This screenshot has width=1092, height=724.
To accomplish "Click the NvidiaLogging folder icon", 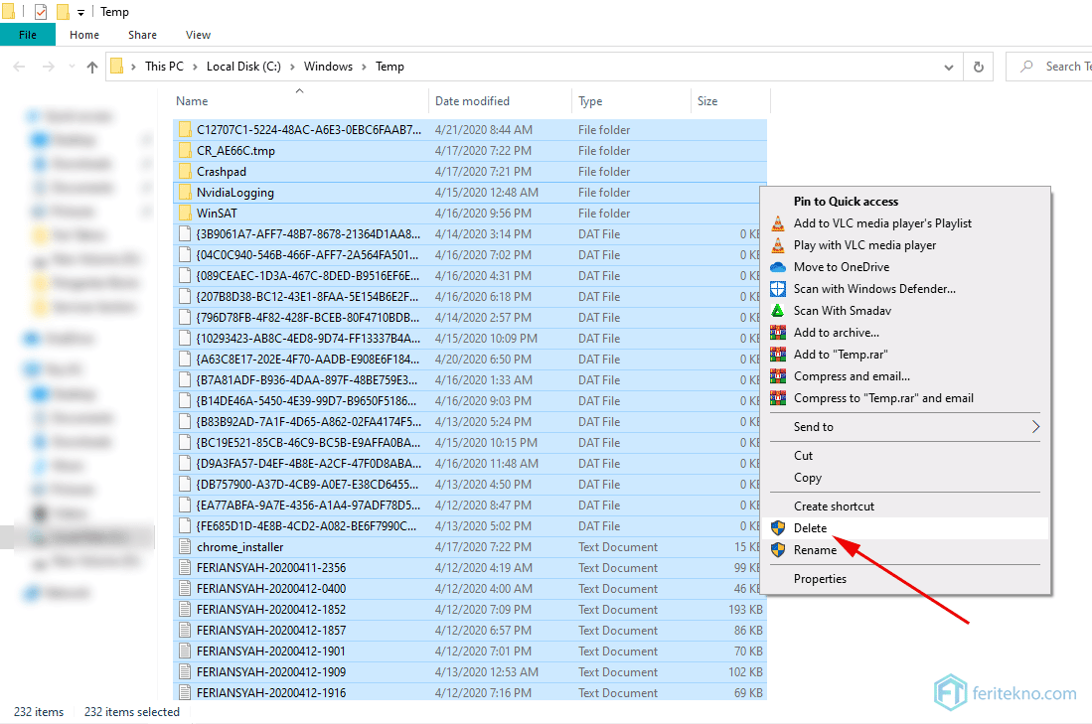I will [x=185, y=192].
